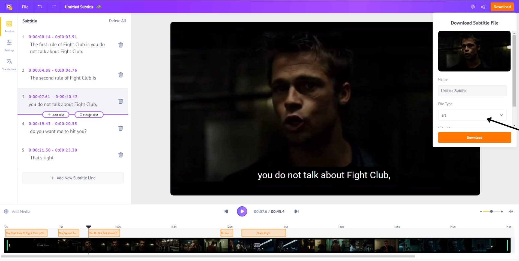Click the Merge Text button
This screenshot has width=519, height=261.
89,115
